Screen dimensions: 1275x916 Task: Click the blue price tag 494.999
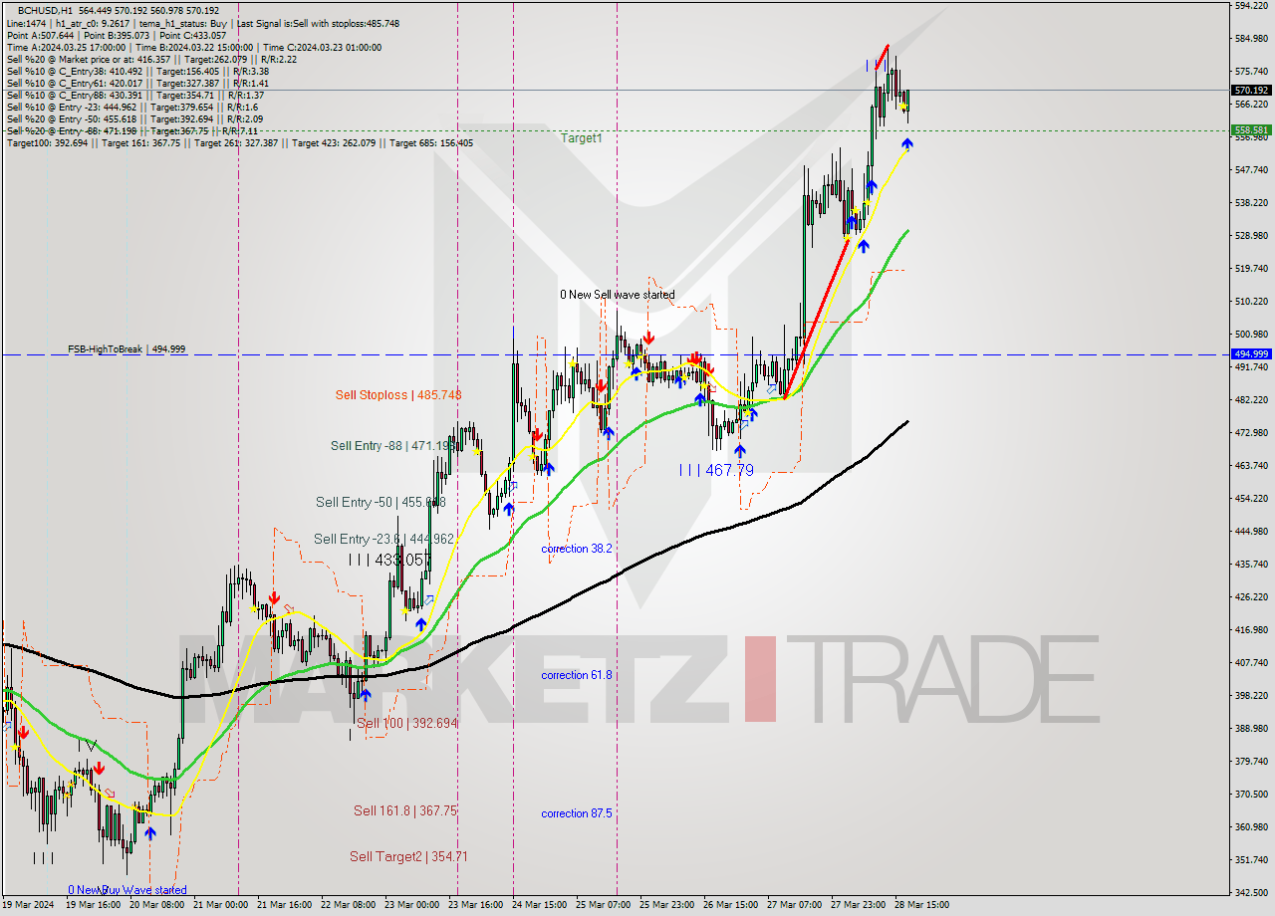(1251, 353)
